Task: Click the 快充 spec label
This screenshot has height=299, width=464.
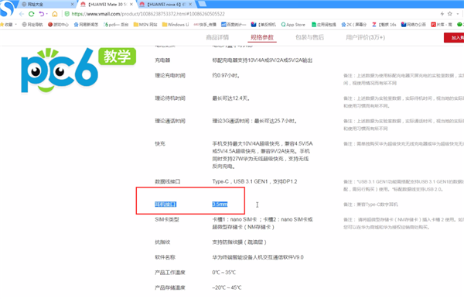Action: point(160,144)
